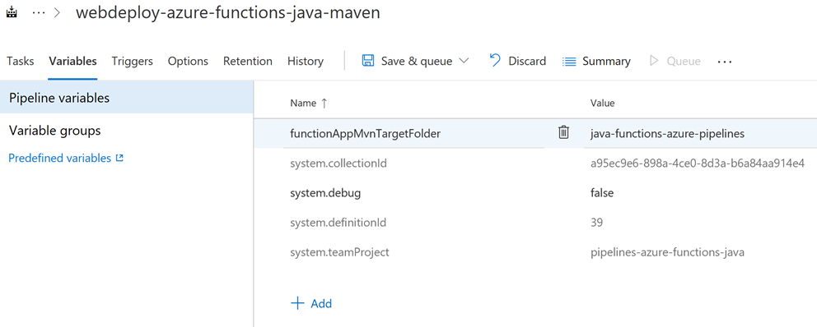Screen dimensions: 817x327
Task: Click the Save & queue button label
Action: [x=417, y=62]
